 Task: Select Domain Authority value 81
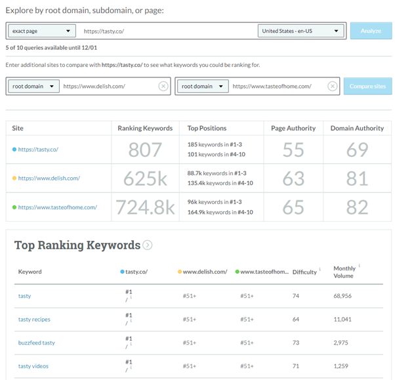click(357, 179)
